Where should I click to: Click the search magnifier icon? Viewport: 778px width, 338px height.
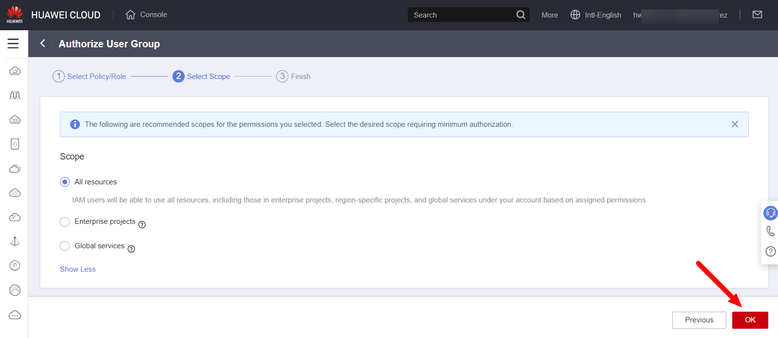[x=520, y=15]
